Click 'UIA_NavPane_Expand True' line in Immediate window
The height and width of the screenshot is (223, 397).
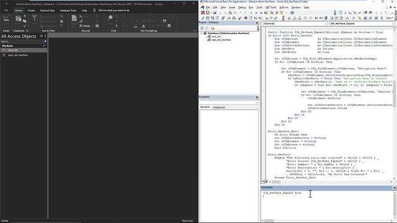pyautogui.click(x=282, y=193)
